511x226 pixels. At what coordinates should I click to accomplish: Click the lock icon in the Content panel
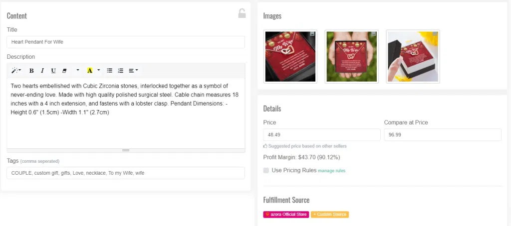pos(242,13)
